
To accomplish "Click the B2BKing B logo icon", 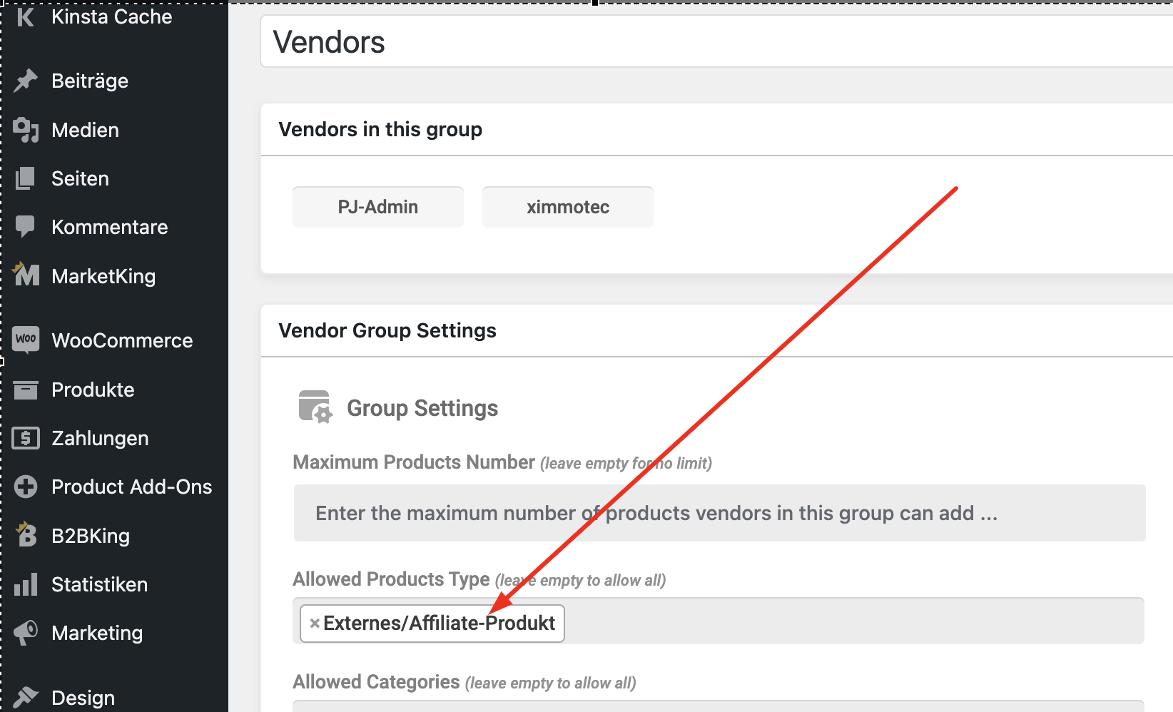I will [26, 534].
